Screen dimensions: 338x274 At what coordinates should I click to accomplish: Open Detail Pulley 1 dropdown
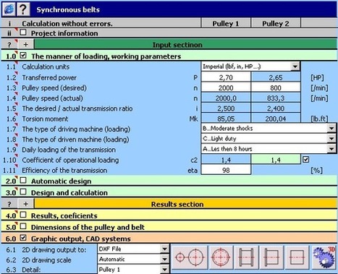(x=164, y=270)
